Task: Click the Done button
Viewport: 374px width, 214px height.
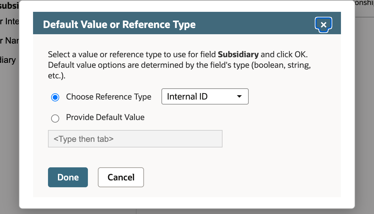Action: click(68, 177)
